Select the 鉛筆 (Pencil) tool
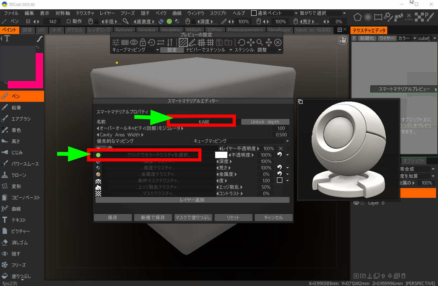The image size is (438, 286). [16, 108]
